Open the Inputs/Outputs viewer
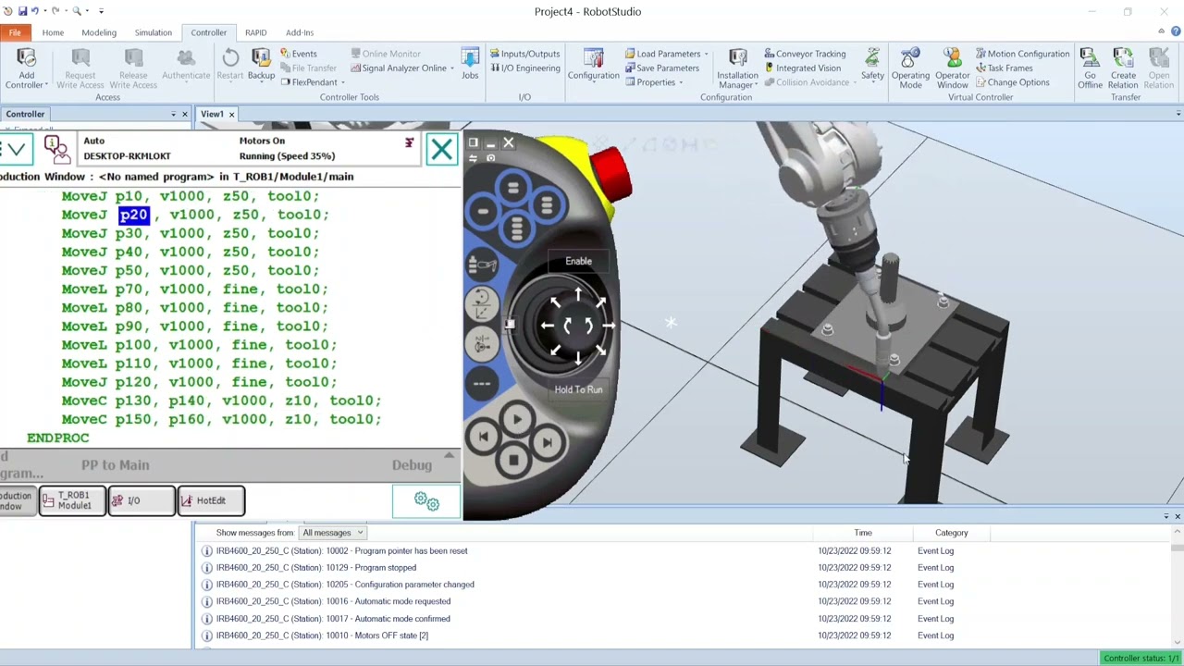 tap(524, 54)
